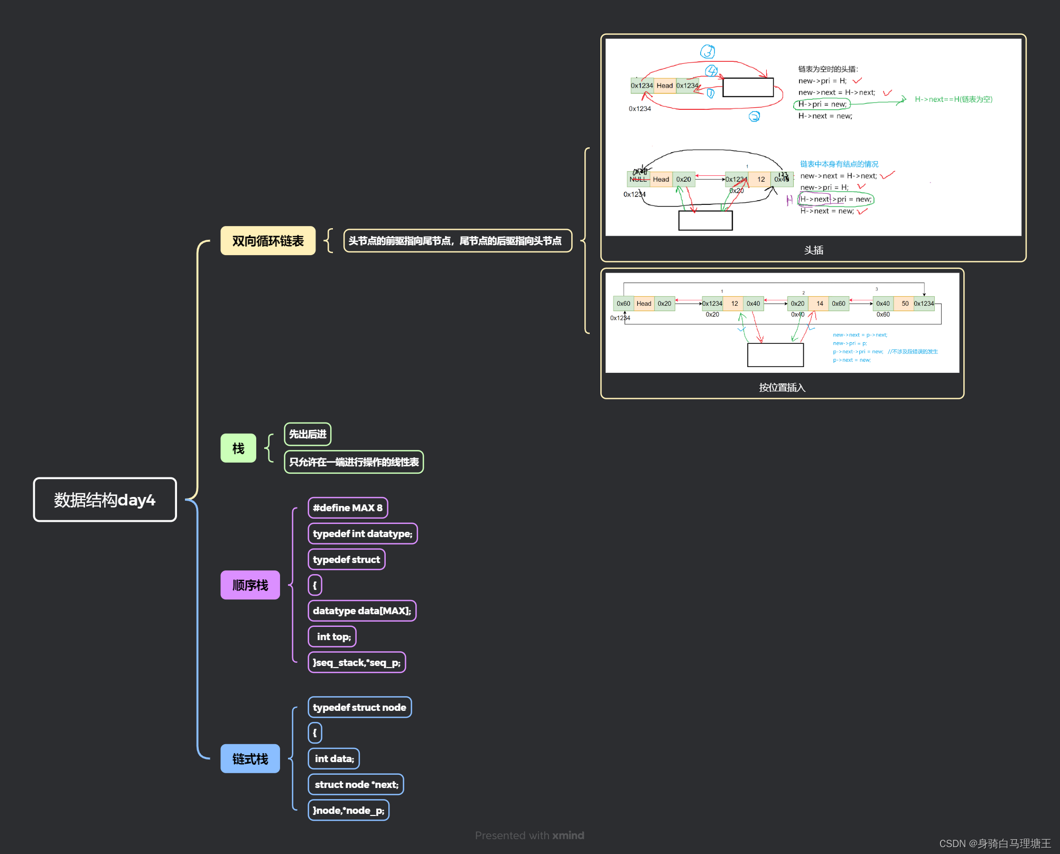Screen dimensions: 1060x854
Task: Click the 双向循环链表 topic node
Action: [268, 241]
